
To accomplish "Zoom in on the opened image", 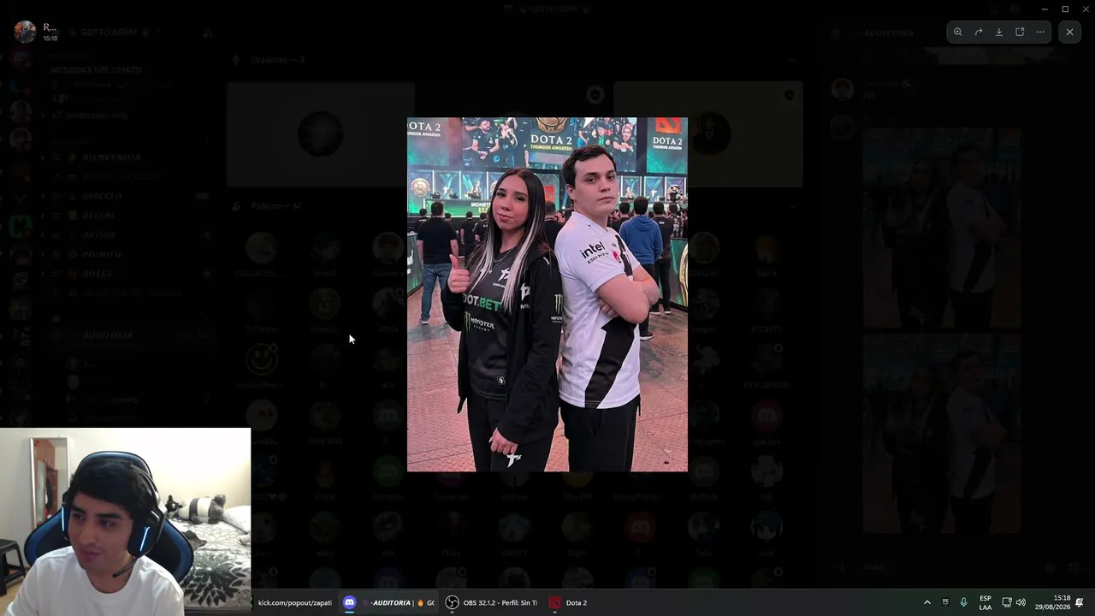I will point(957,32).
